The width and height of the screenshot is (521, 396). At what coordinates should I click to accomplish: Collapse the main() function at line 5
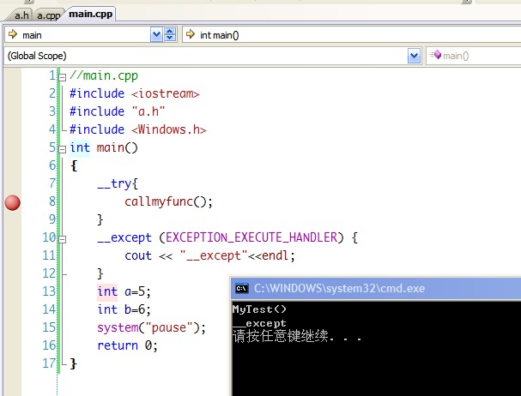point(62,149)
